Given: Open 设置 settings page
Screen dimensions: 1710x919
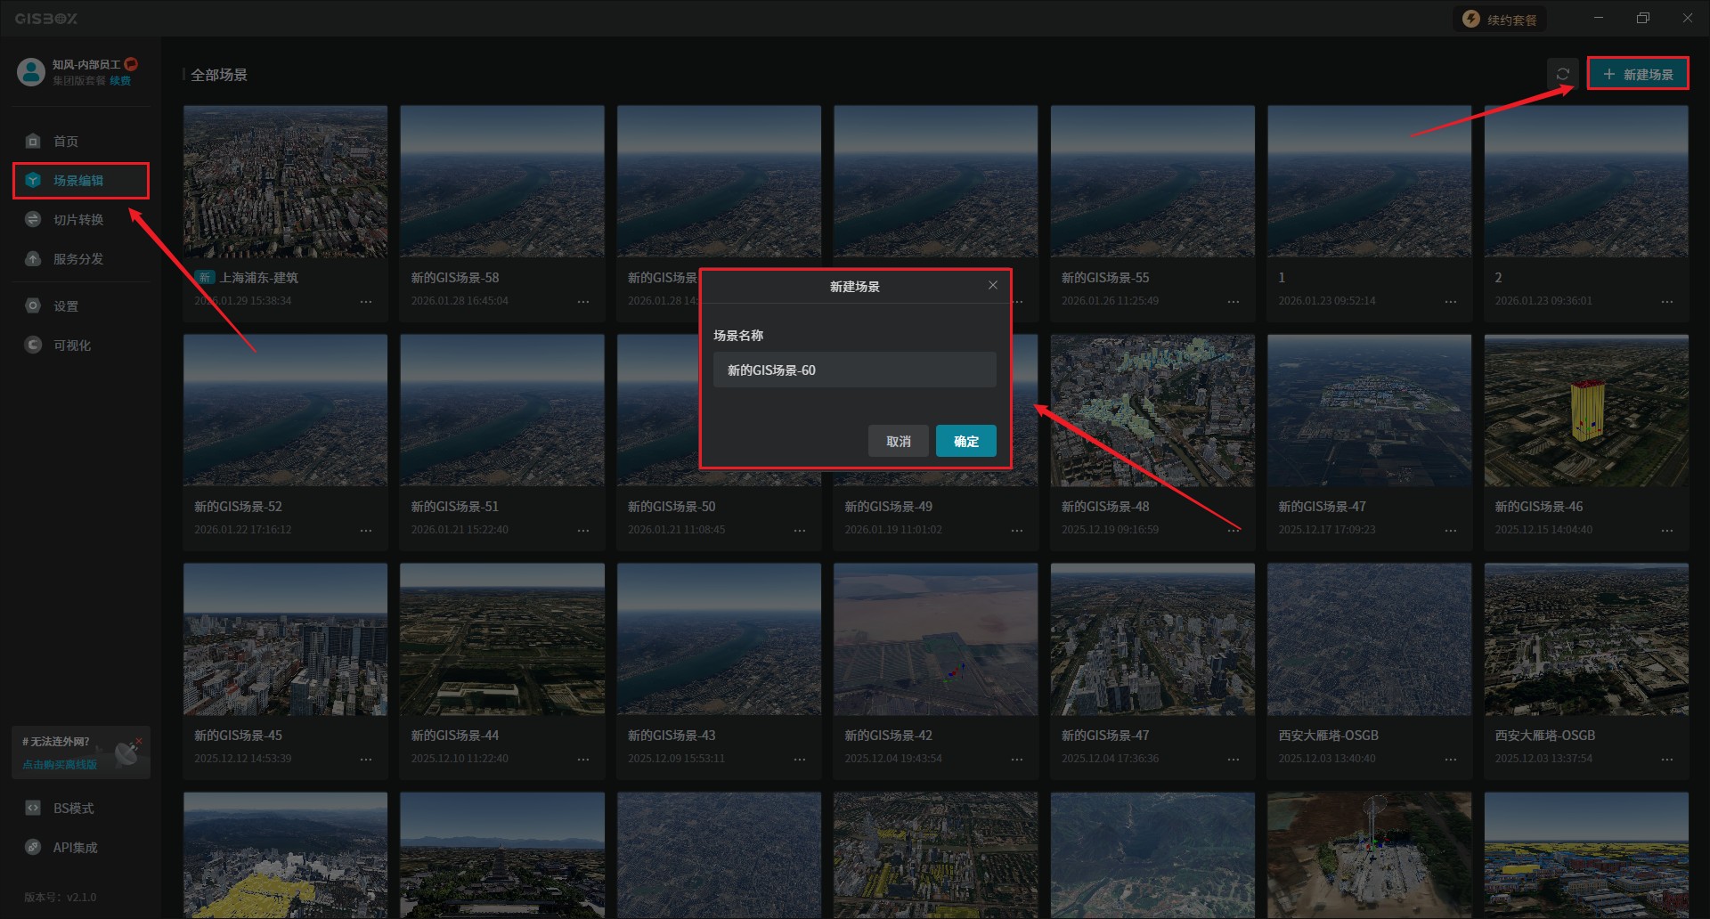Looking at the screenshot, I should tap(65, 306).
